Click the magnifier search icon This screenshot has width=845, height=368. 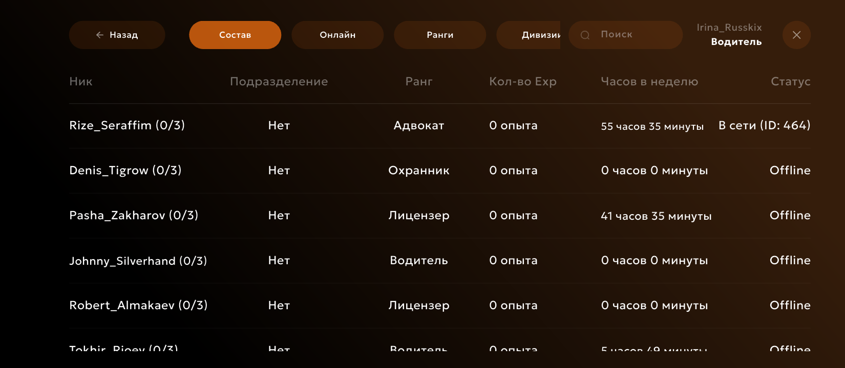coord(585,35)
